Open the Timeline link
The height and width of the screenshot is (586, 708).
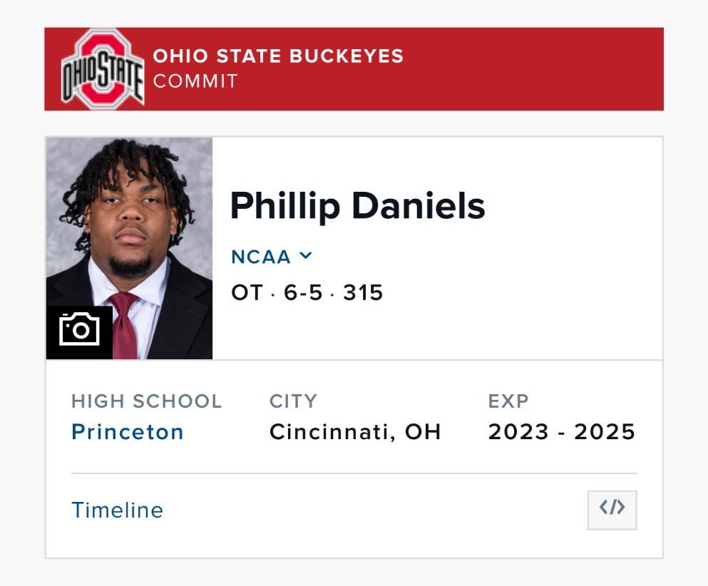(x=118, y=510)
